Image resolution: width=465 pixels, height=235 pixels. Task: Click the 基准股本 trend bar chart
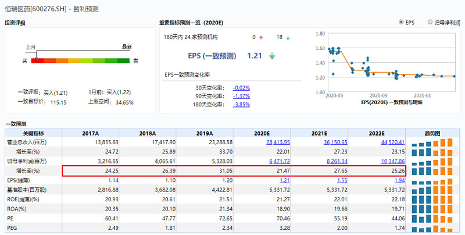(432, 190)
